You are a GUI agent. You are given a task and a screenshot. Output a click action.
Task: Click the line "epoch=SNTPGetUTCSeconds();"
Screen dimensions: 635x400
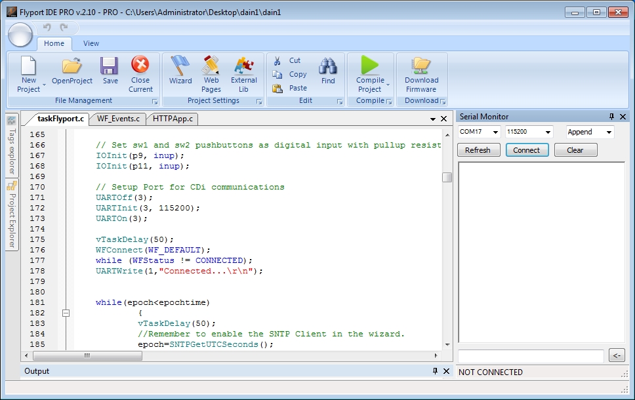tap(206, 344)
